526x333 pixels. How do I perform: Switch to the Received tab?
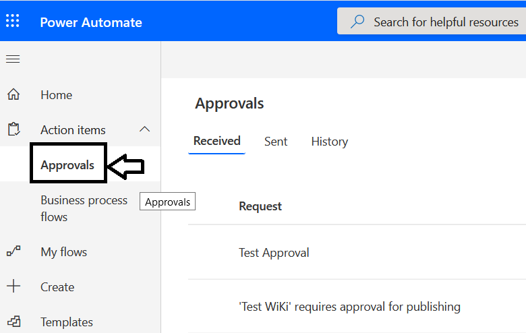[x=216, y=141]
